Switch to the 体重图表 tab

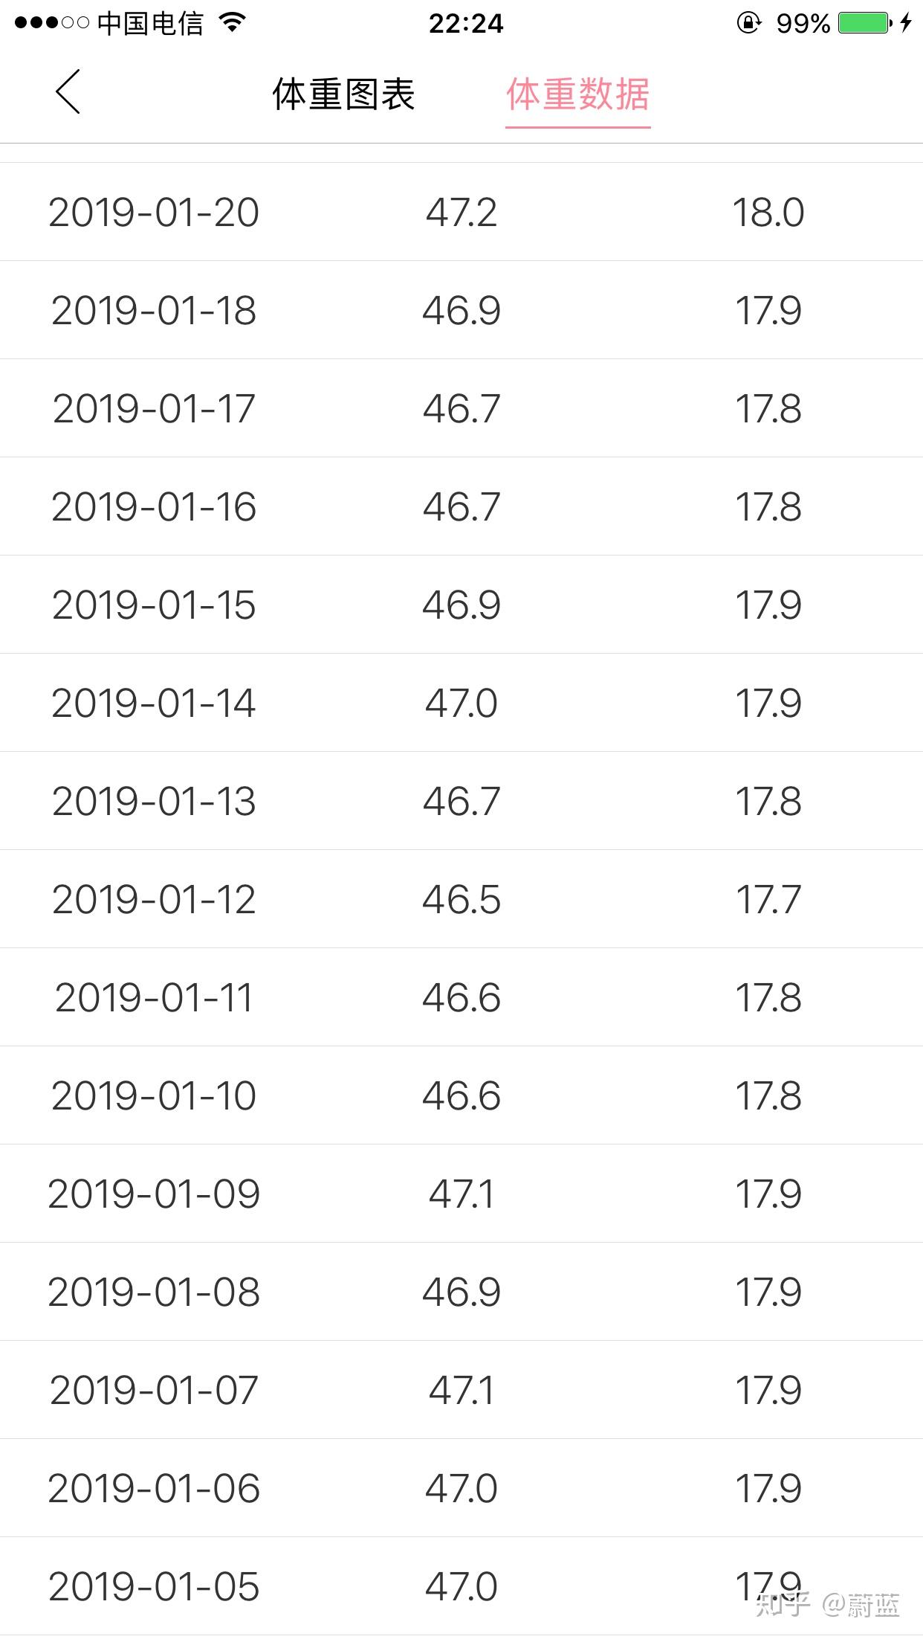pos(343,94)
